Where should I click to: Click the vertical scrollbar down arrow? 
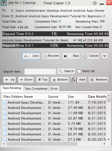point(109,139)
